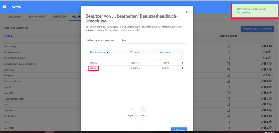Switch to the BENUTZER tab
Image resolution: width=279 pixels, height=133 pixels.
point(59,16)
